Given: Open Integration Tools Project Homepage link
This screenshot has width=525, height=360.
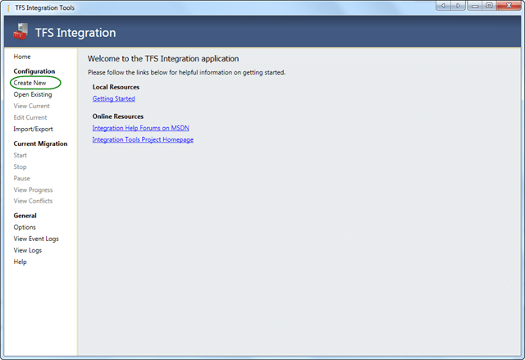Looking at the screenshot, I should coord(143,139).
